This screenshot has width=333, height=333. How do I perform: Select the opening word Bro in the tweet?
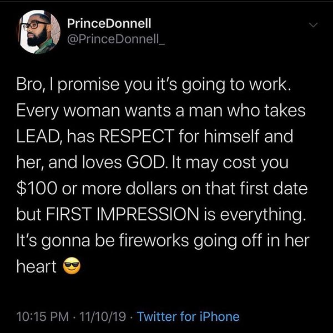[x=30, y=84]
